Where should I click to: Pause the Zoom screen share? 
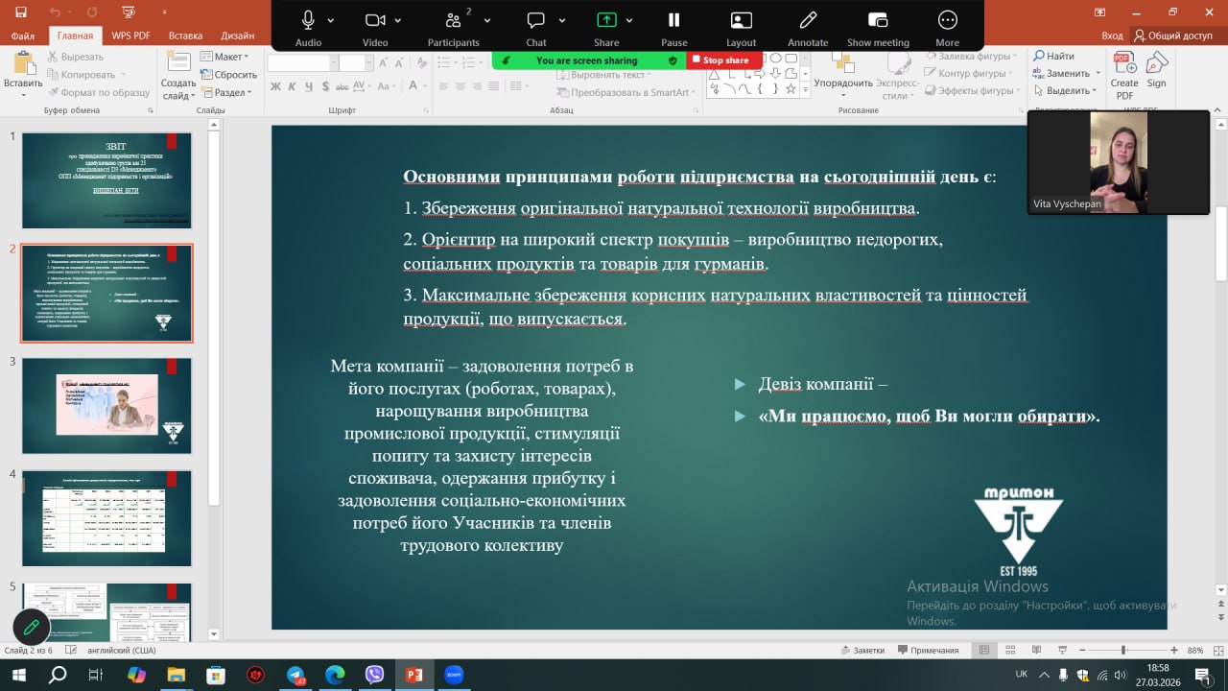673,21
